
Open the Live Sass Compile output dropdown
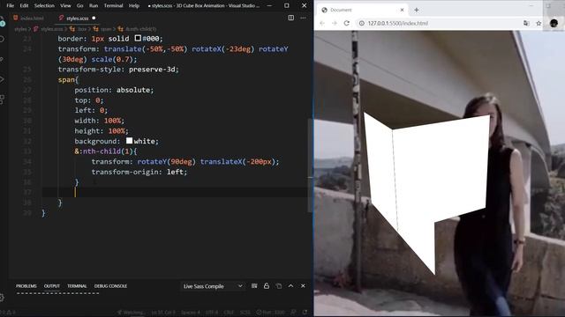212,286
